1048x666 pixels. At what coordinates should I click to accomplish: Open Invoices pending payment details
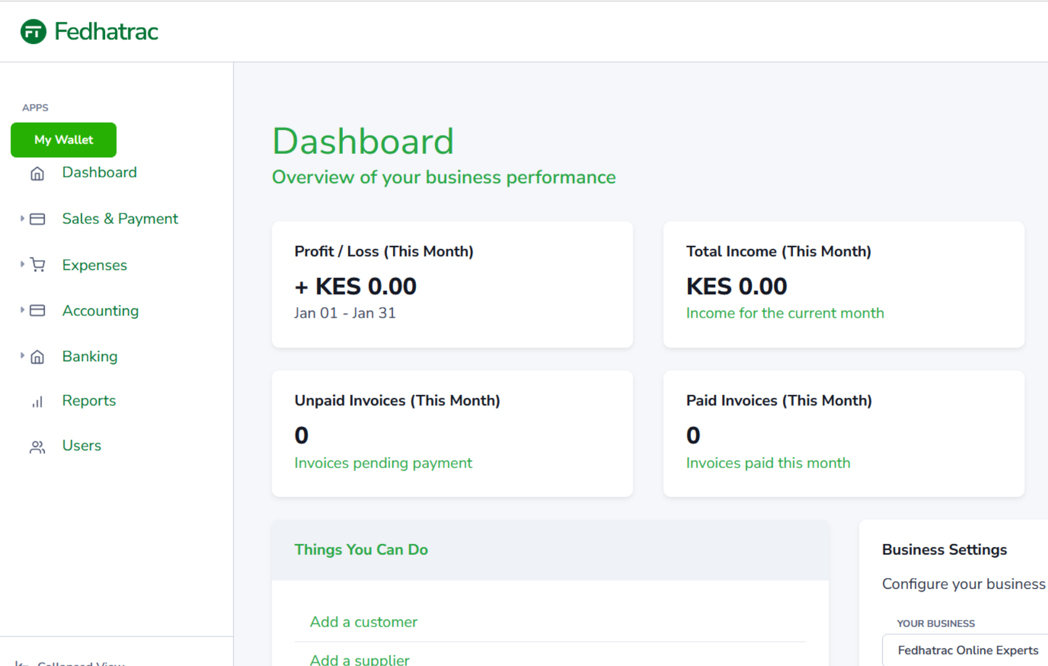[383, 463]
